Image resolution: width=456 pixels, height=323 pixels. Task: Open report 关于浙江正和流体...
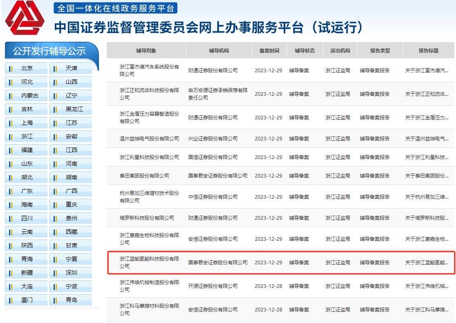click(x=427, y=94)
